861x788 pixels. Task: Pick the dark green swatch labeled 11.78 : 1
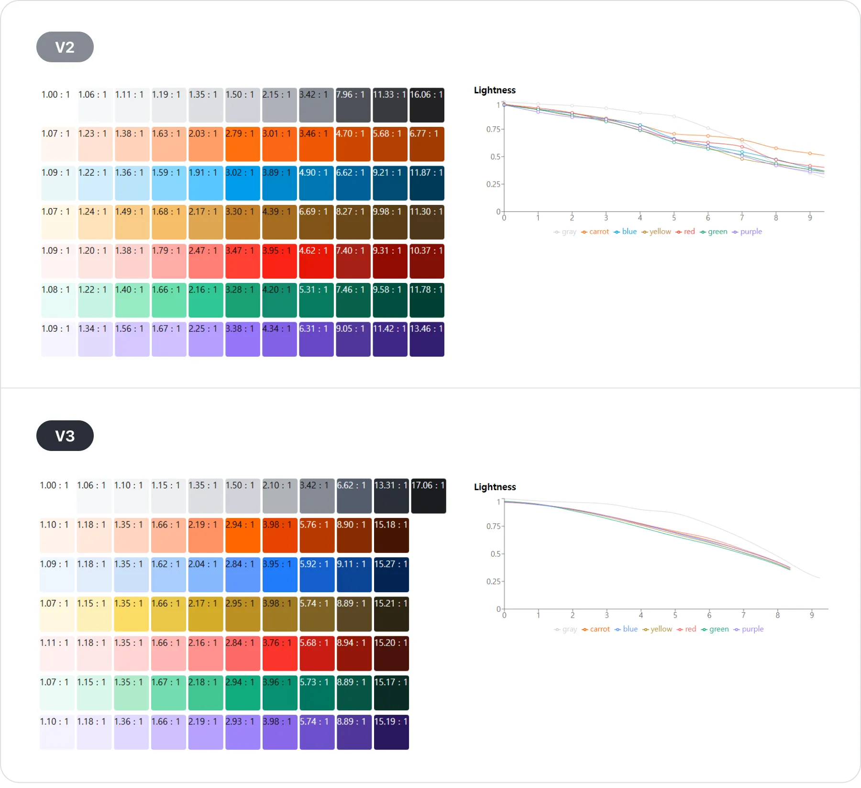[427, 300]
